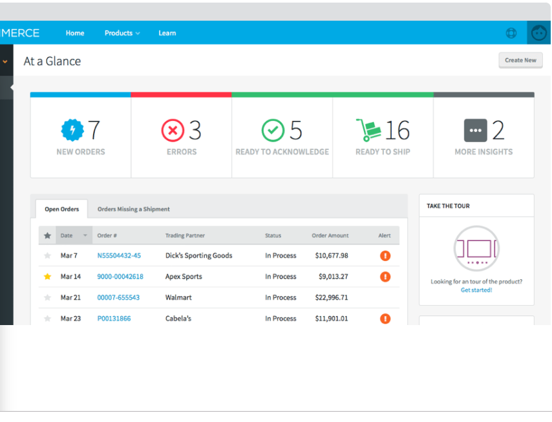The image size is (552, 422).
Task: Follow the Get started! link
Action: (476, 290)
